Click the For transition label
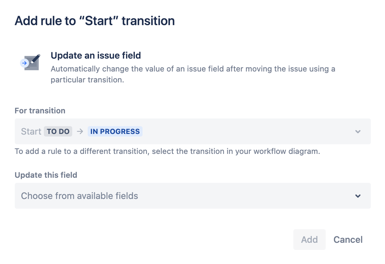The width and height of the screenshot is (385, 264). (x=40, y=110)
